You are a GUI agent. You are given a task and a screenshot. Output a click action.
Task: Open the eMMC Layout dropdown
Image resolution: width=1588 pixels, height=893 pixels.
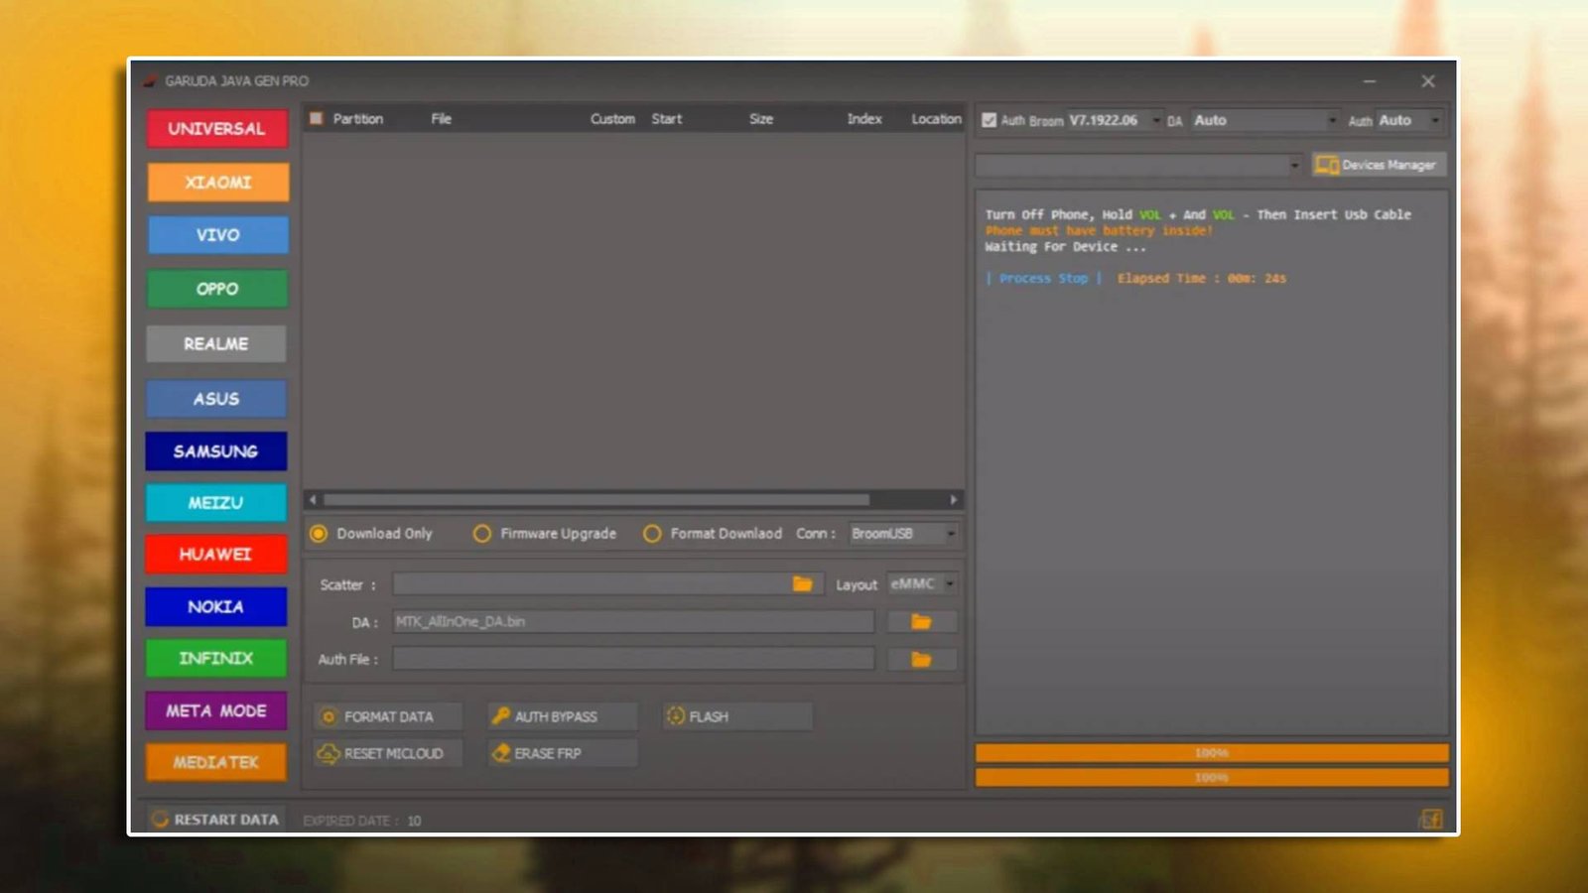919,583
